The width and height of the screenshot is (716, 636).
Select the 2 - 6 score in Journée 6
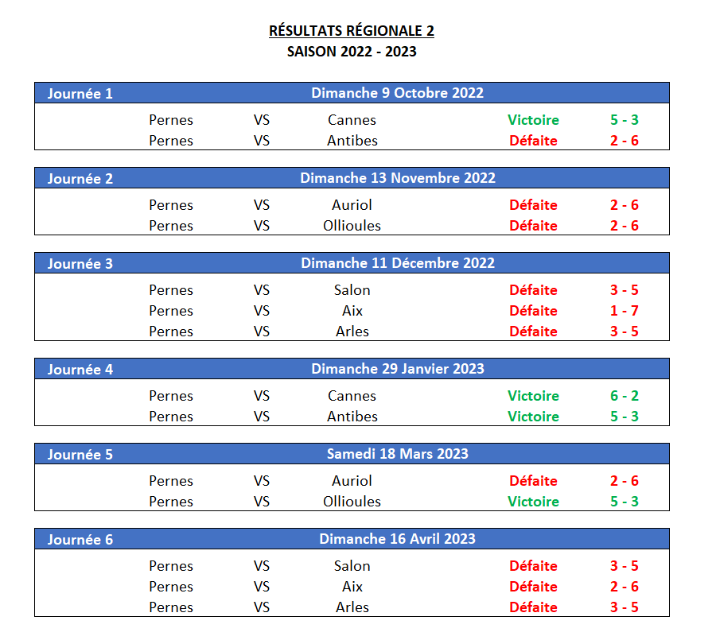(625, 587)
